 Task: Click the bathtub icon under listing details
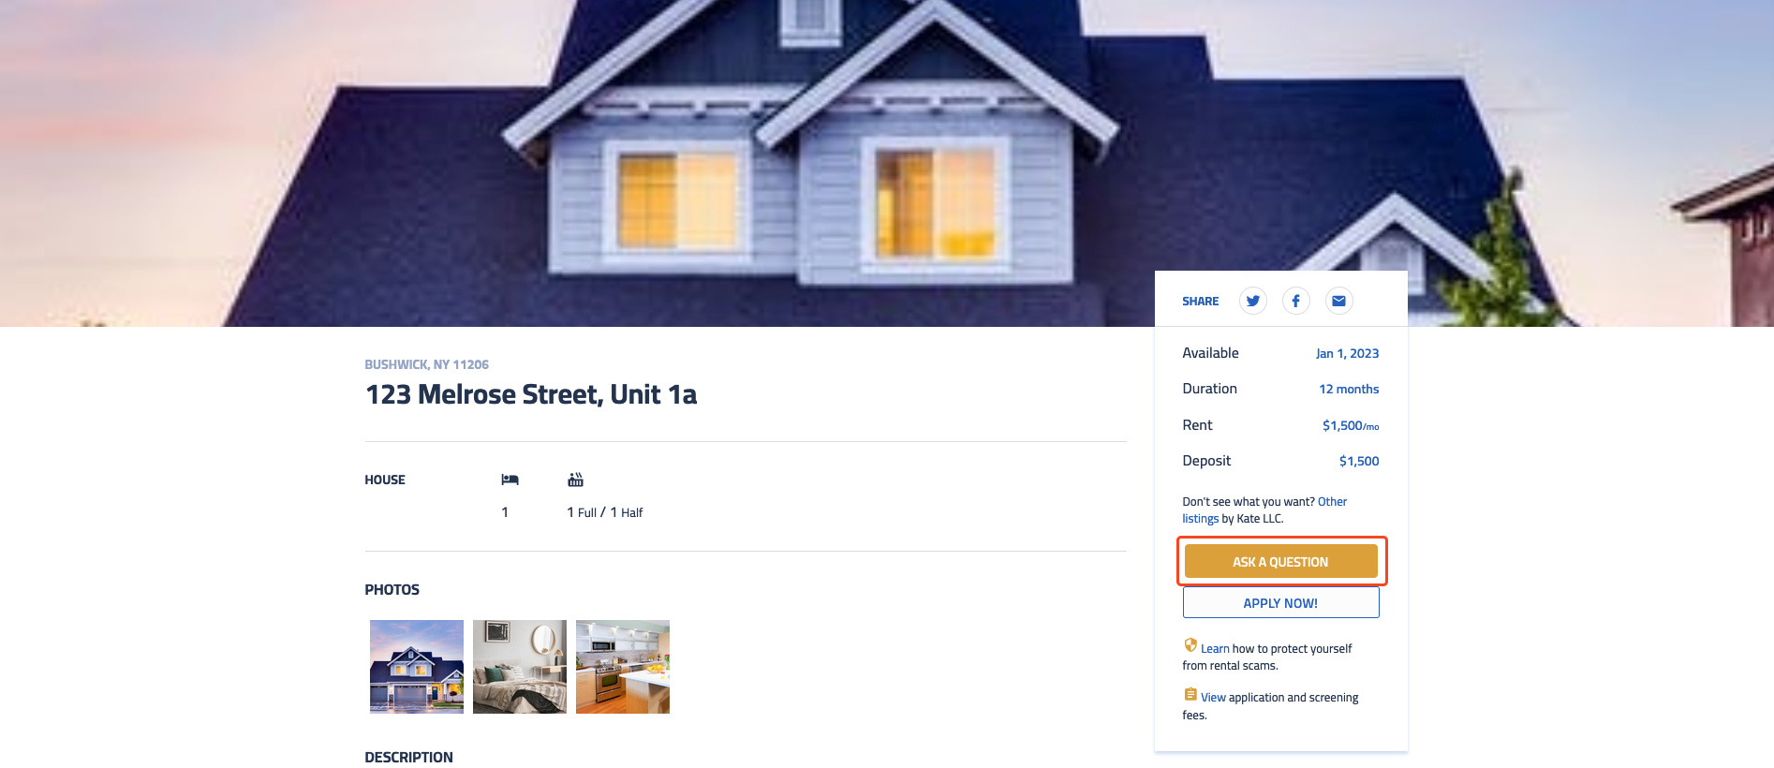(575, 480)
